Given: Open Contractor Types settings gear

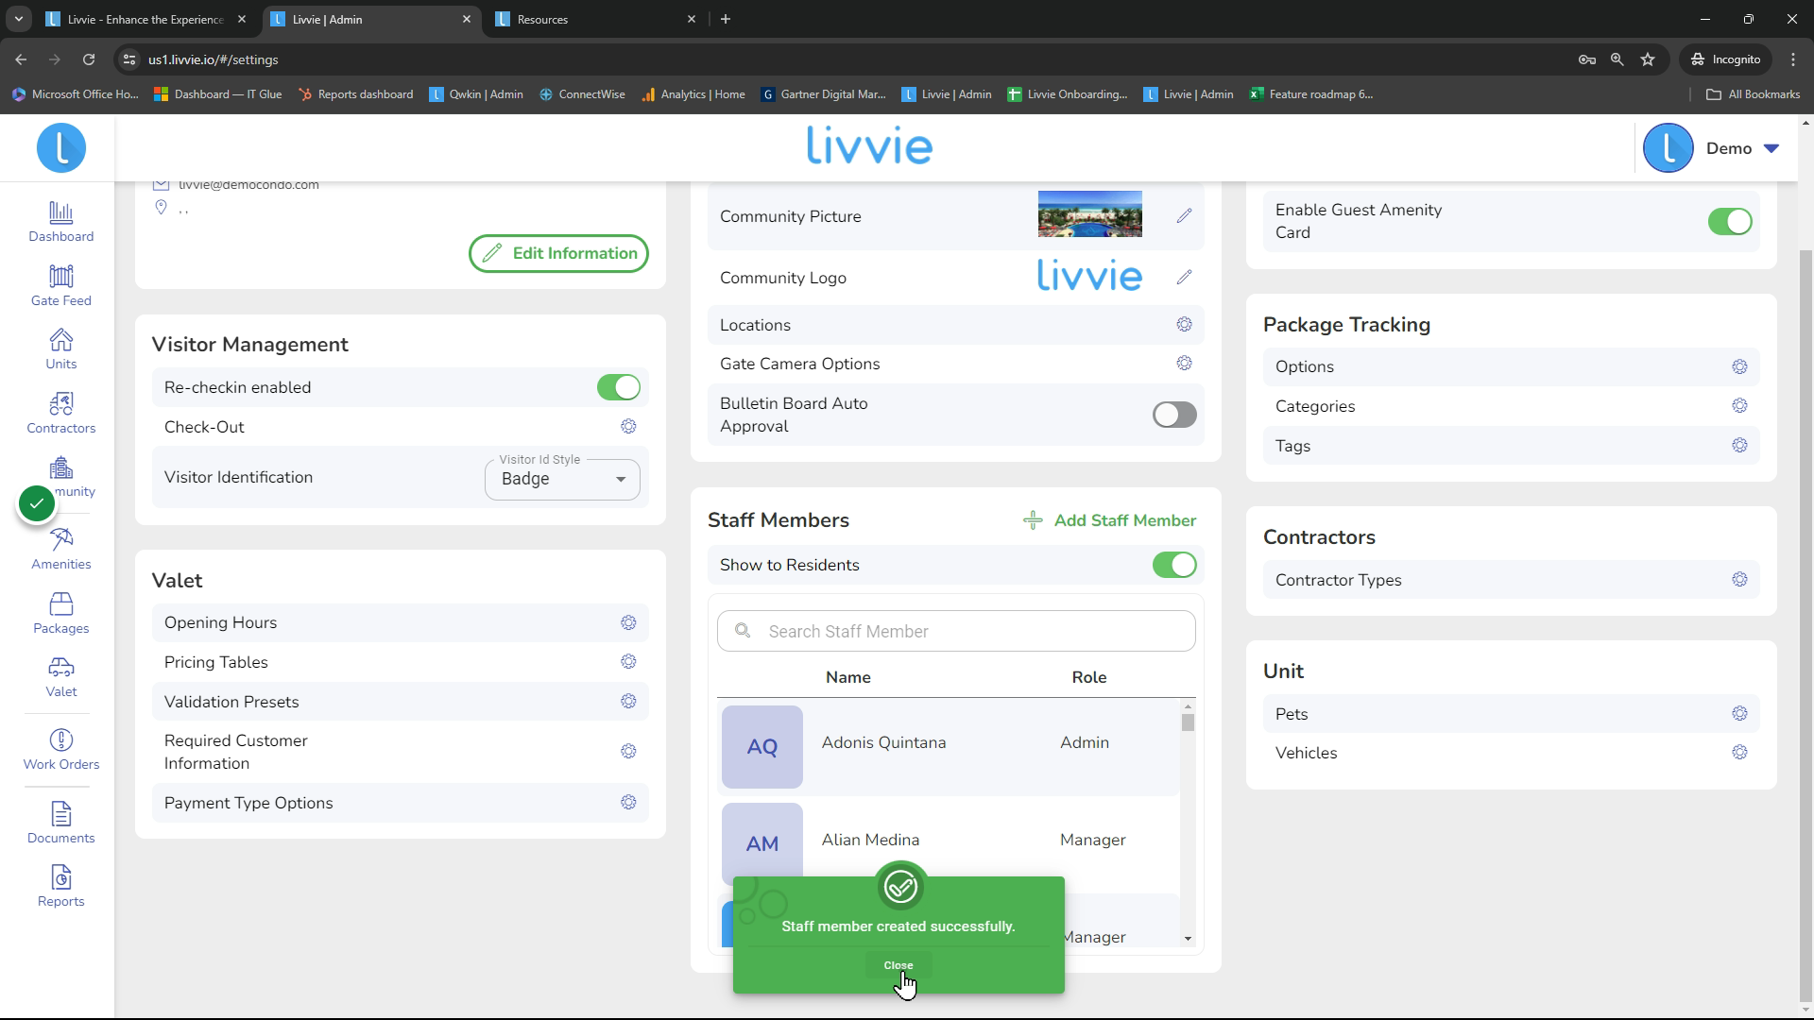Looking at the screenshot, I should pos(1739,580).
